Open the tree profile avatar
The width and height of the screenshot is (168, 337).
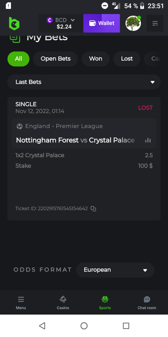[133, 23]
